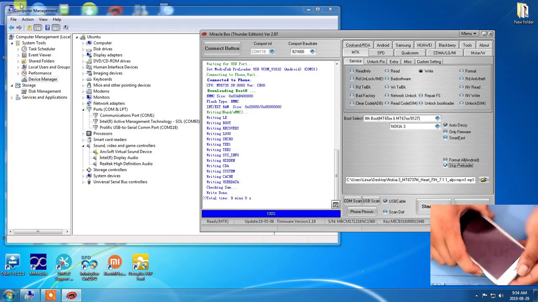Collapse Sound, video and game controllers node
The image size is (538, 302).
(x=83, y=146)
